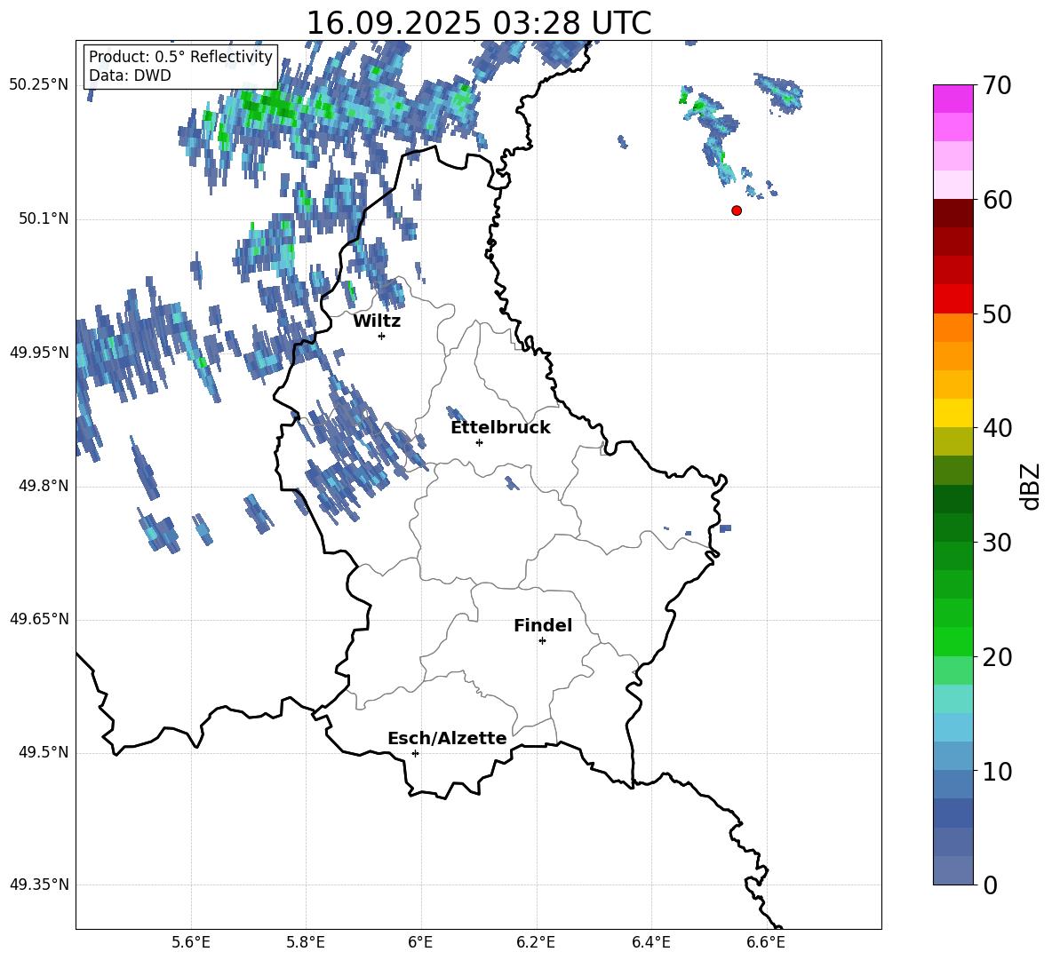Click the Ettelbruck station cross marker
Image resolution: width=1052 pixels, height=960 pixels.
pyautogui.click(x=479, y=442)
